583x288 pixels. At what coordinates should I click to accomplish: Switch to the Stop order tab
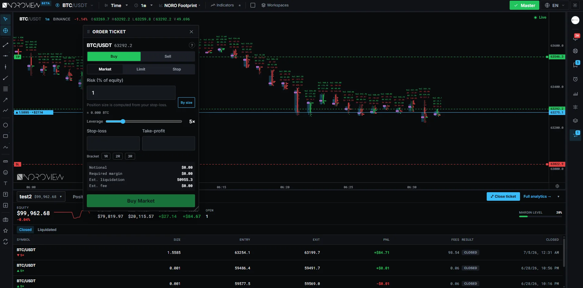pos(177,69)
